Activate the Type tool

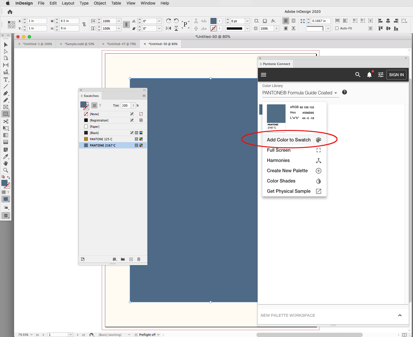[6, 80]
